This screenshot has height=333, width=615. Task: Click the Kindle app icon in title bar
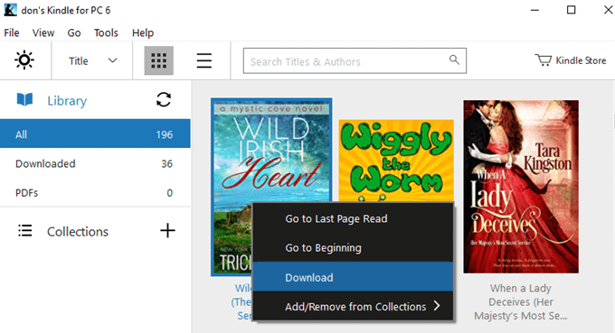click(x=10, y=10)
